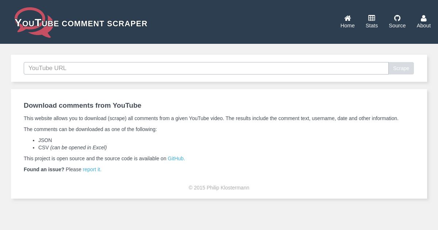Open the About menu label
The image size is (438, 230).
(x=424, y=26)
